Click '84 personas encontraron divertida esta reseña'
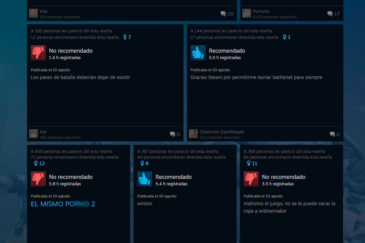 [288, 157]
